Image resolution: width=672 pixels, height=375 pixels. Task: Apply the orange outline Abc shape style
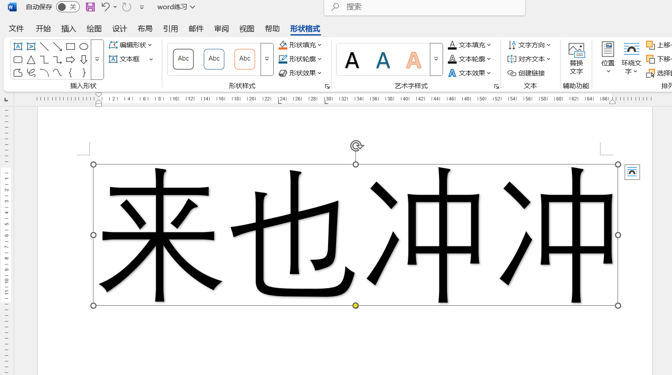point(245,59)
